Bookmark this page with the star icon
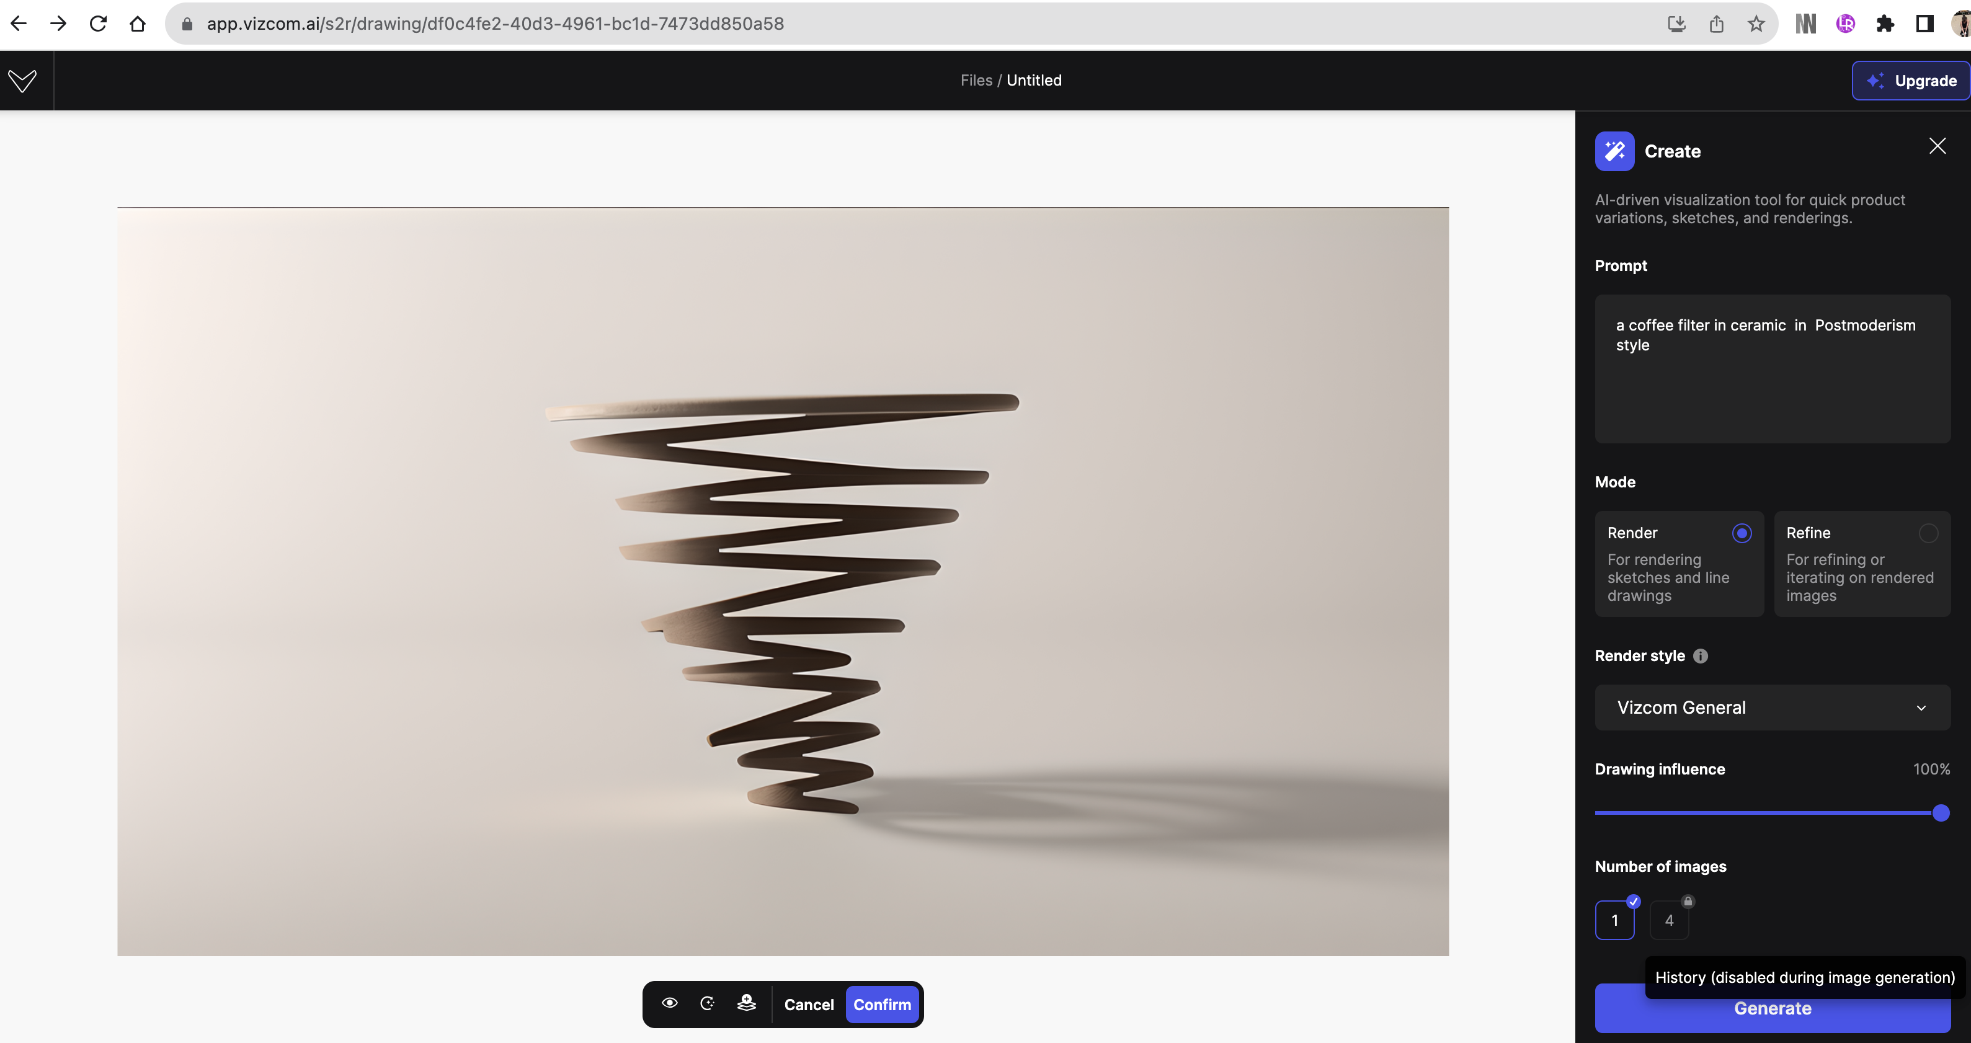 (1756, 24)
